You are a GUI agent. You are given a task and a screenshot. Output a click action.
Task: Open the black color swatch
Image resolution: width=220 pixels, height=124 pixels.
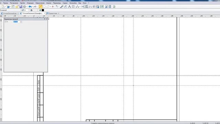click(43, 10)
